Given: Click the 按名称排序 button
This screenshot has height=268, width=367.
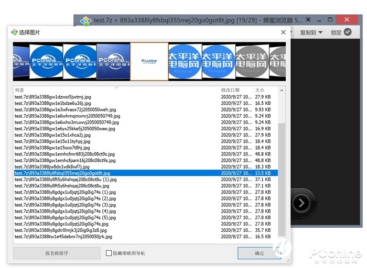Looking at the screenshot, I should [x=57, y=253].
